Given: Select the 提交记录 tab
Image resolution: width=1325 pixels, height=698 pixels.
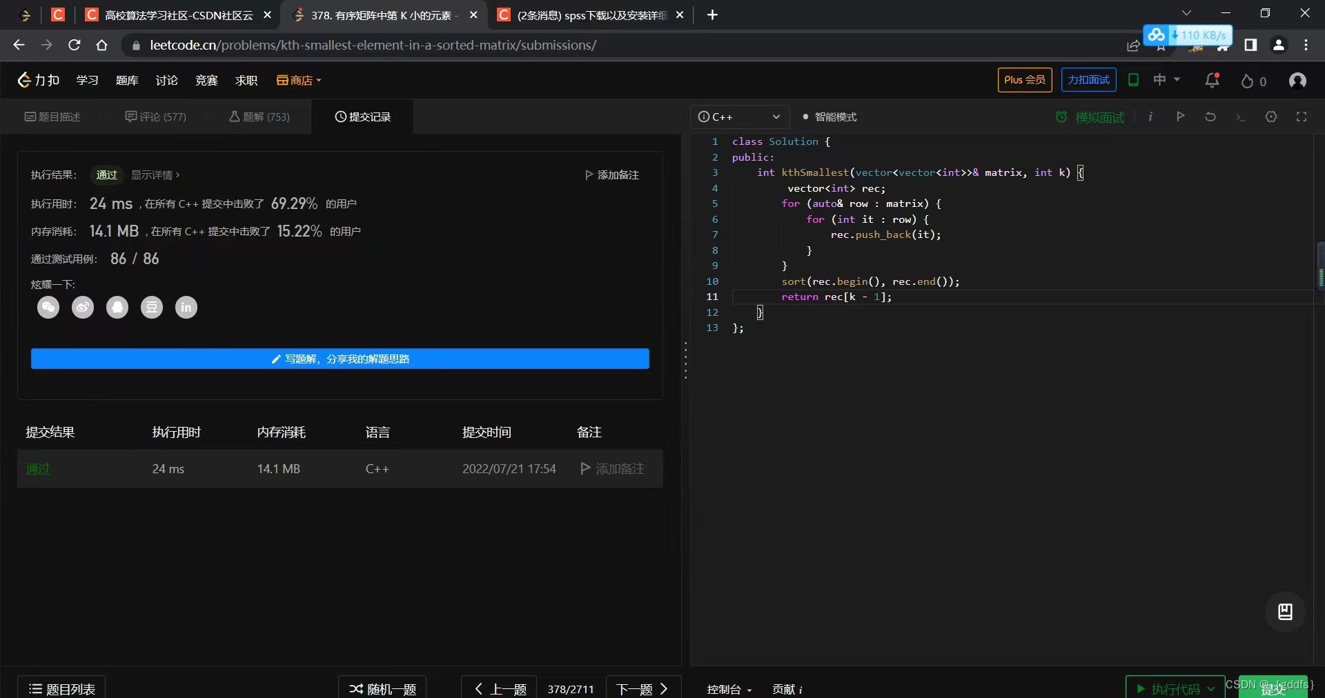Looking at the screenshot, I should (363, 117).
